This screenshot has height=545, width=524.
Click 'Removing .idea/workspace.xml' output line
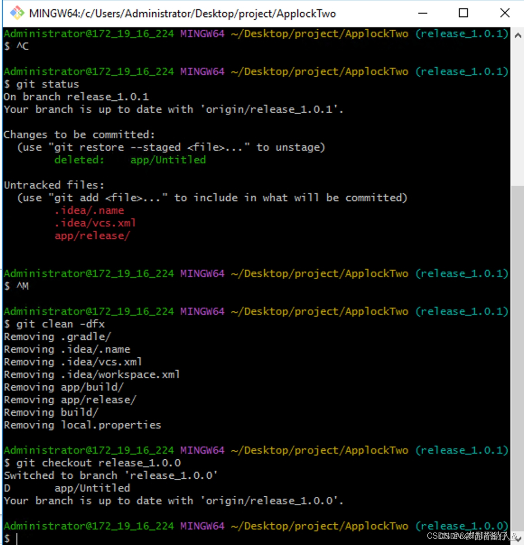point(92,375)
